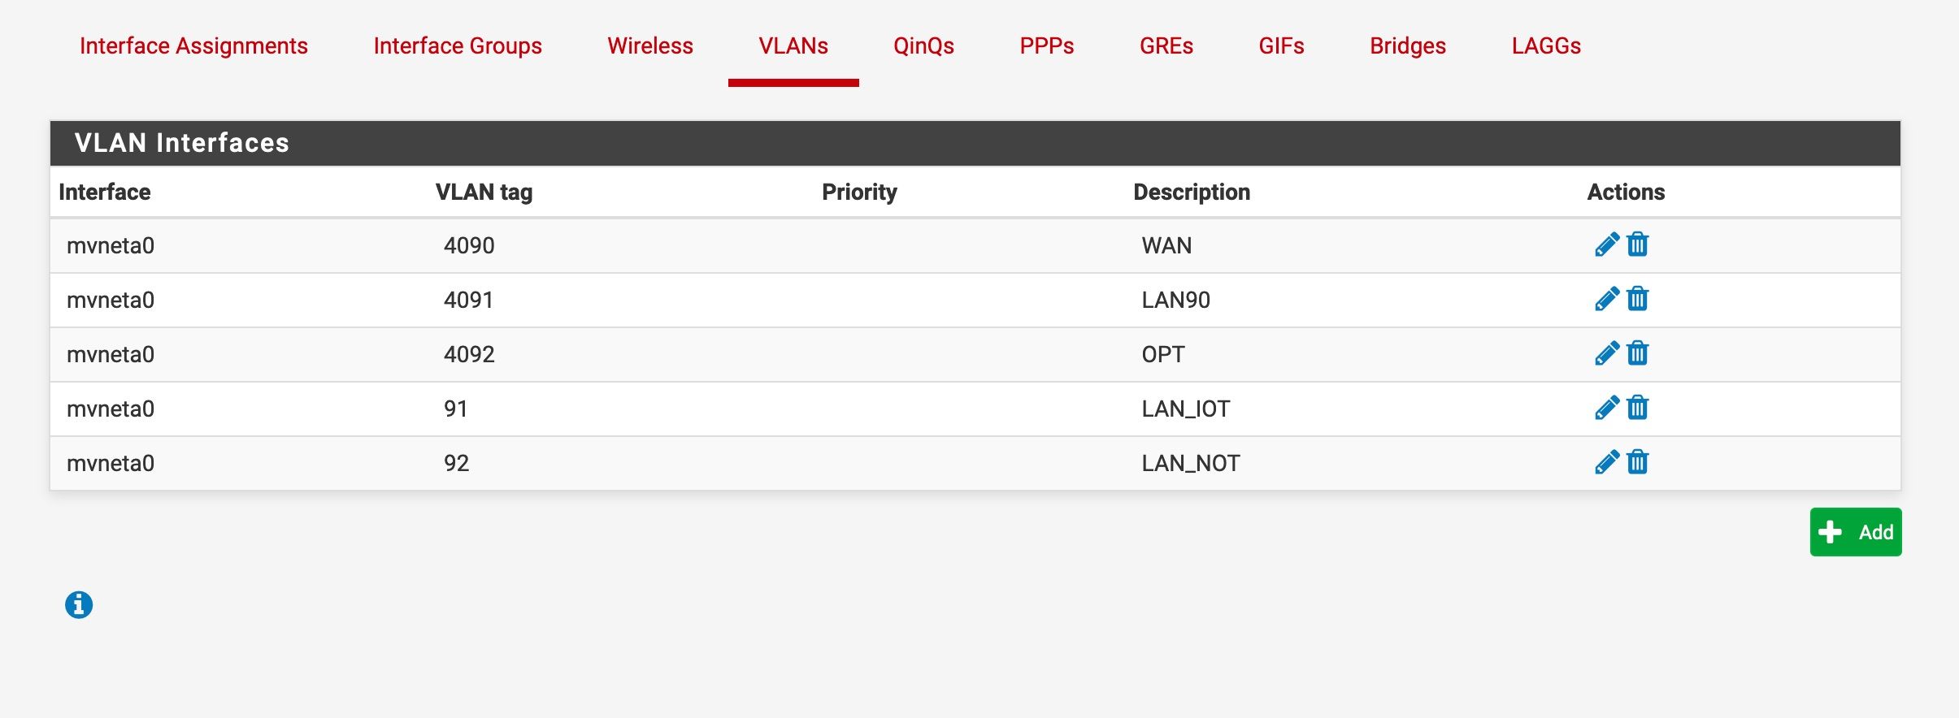1959x718 pixels.
Task: Select the Bridges tab
Action: click(1408, 45)
